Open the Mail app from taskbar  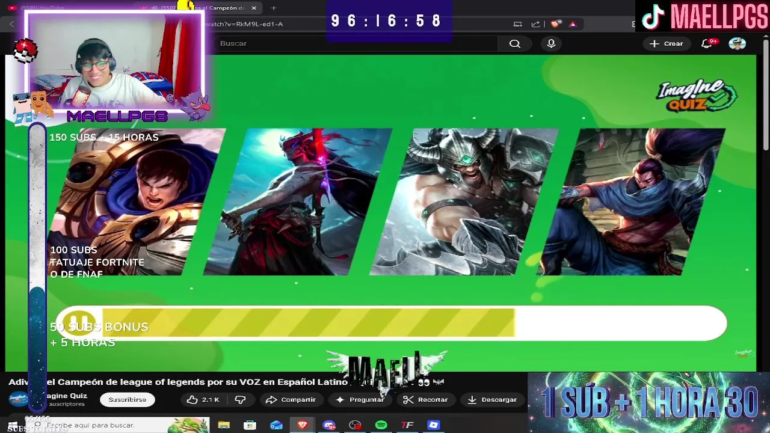click(x=276, y=425)
